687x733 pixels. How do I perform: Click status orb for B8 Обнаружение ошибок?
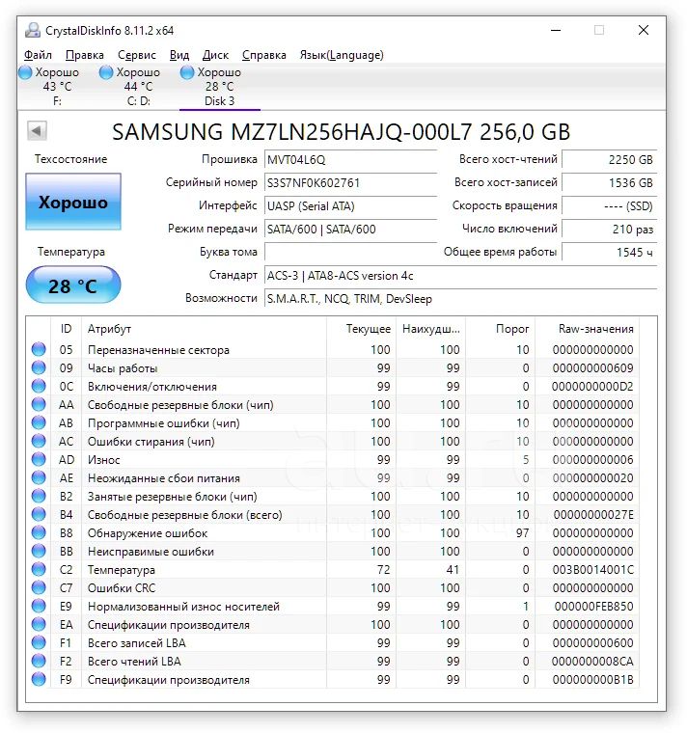(x=39, y=532)
